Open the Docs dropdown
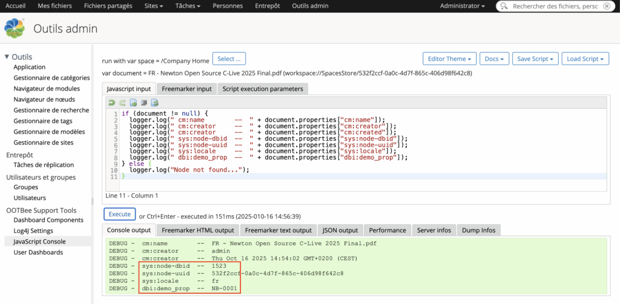Image resolution: width=620 pixels, height=304 pixels. (493, 59)
